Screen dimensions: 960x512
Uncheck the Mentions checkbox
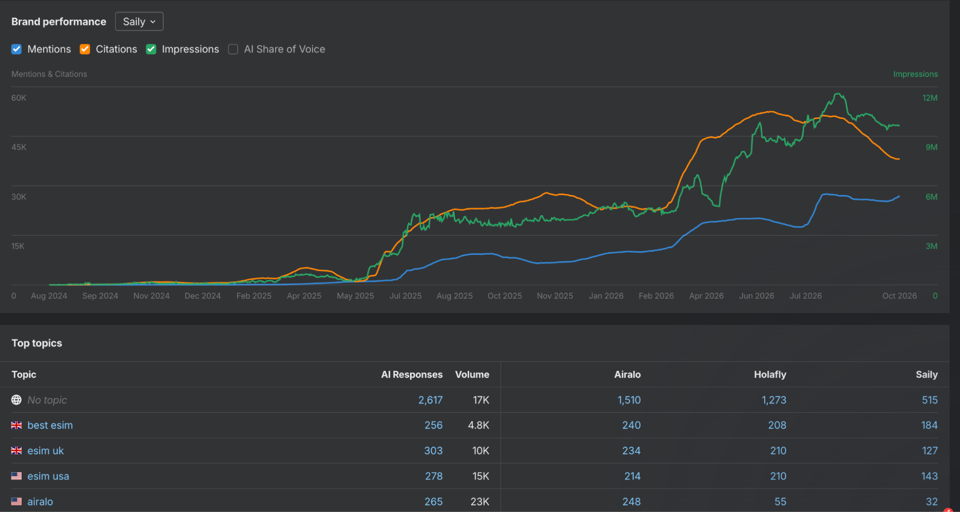pos(17,49)
